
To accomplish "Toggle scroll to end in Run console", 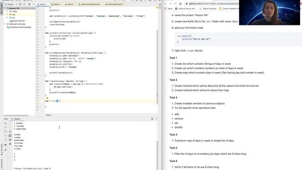I will point(10,136).
